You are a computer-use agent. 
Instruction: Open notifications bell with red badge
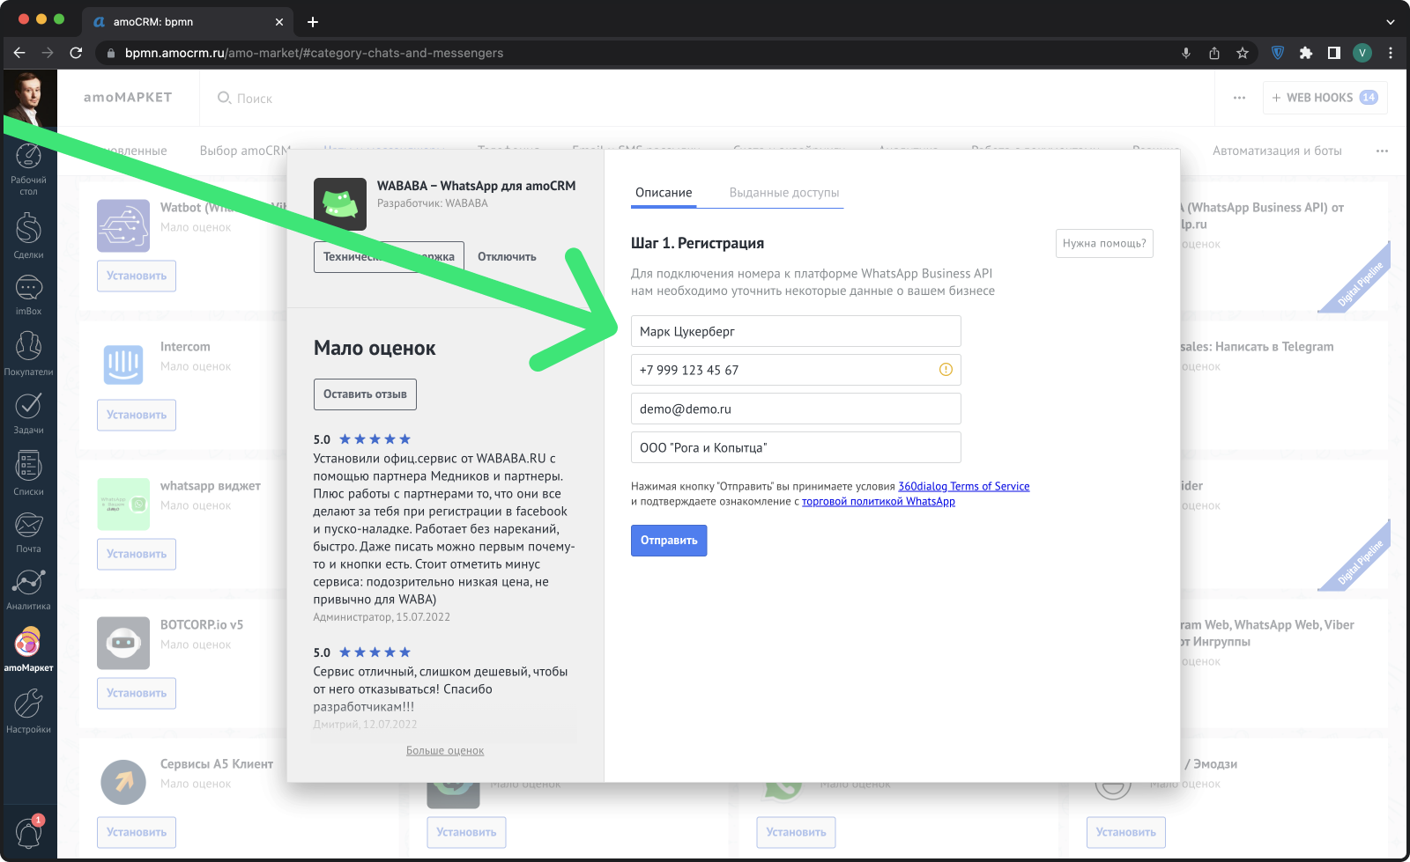click(x=29, y=832)
